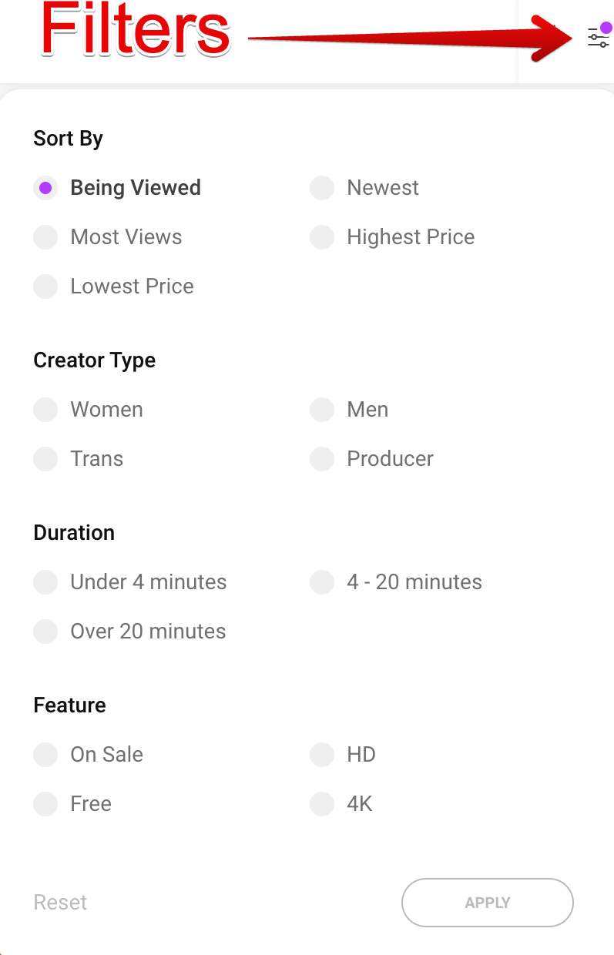This screenshot has width=614, height=955.
Task: Filter duration Under 4 minutes
Action: tap(46, 582)
